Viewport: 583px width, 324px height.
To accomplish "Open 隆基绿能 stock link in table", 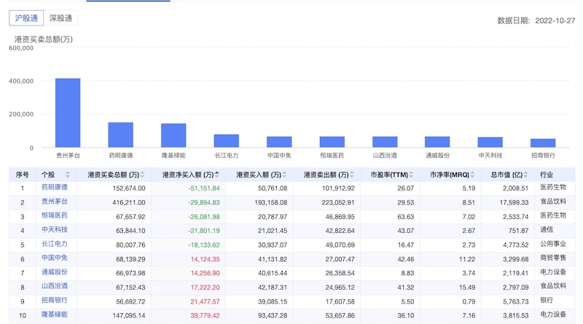I will click(x=54, y=315).
